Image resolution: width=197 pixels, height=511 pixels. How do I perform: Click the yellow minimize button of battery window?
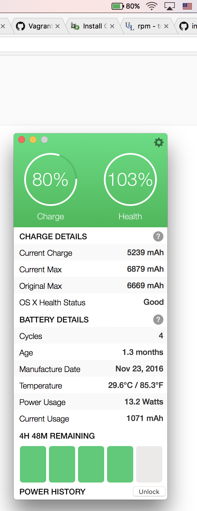[33, 140]
